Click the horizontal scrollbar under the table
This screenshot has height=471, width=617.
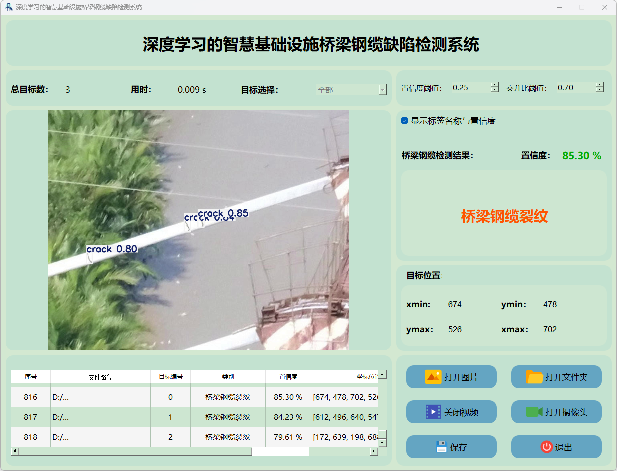(x=135, y=451)
